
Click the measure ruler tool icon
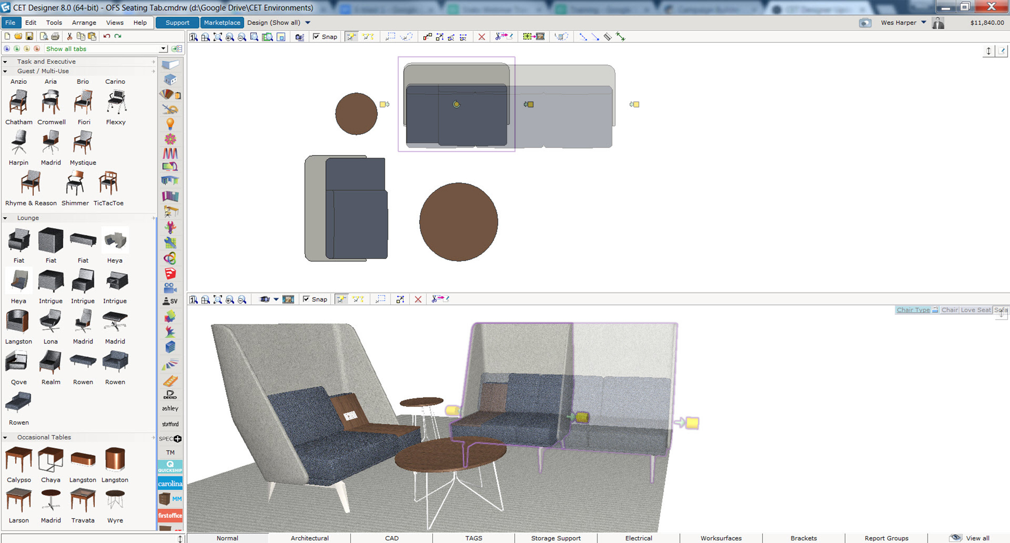pyautogui.click(x=607, y=37)
